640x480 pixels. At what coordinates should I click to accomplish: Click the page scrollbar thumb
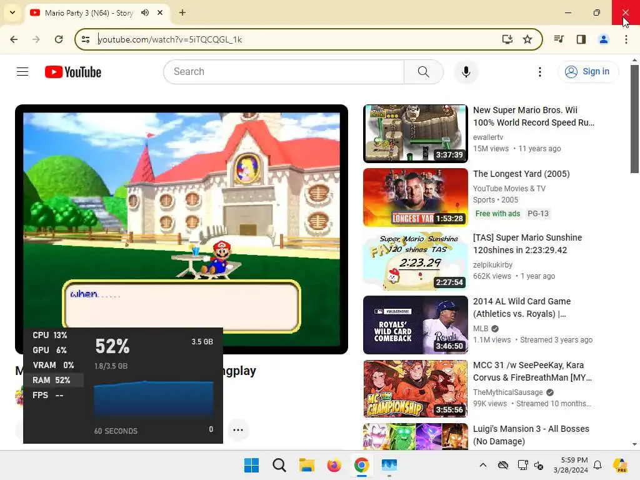[x=634, y=119]
